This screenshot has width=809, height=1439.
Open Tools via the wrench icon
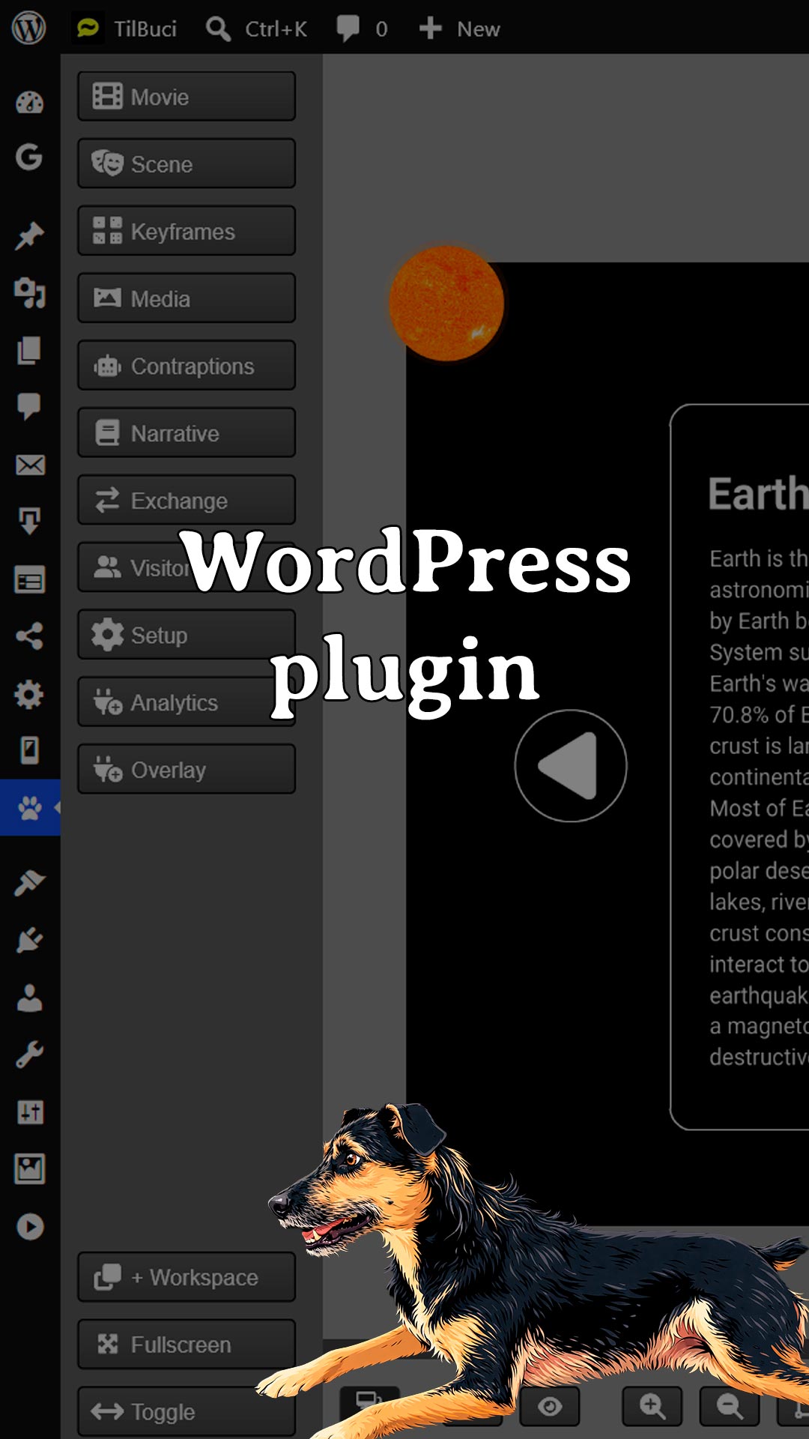point(29,1055)
